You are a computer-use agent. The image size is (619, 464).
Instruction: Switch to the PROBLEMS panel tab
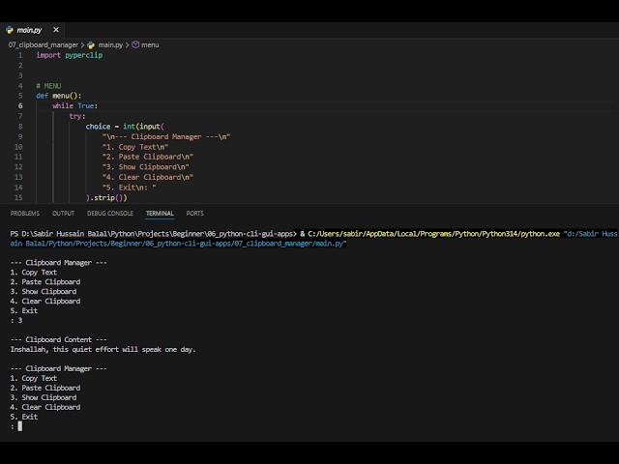pos(25,214)
